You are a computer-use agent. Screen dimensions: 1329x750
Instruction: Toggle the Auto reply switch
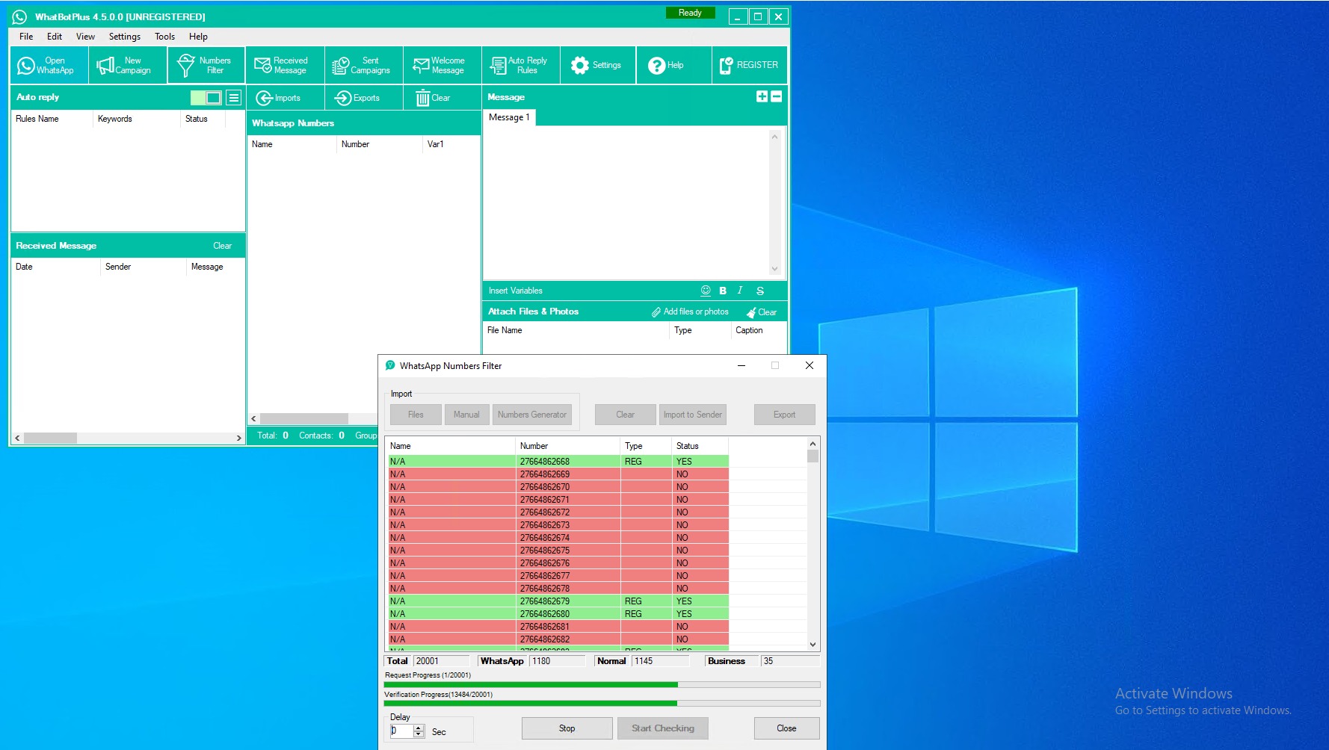206,97
